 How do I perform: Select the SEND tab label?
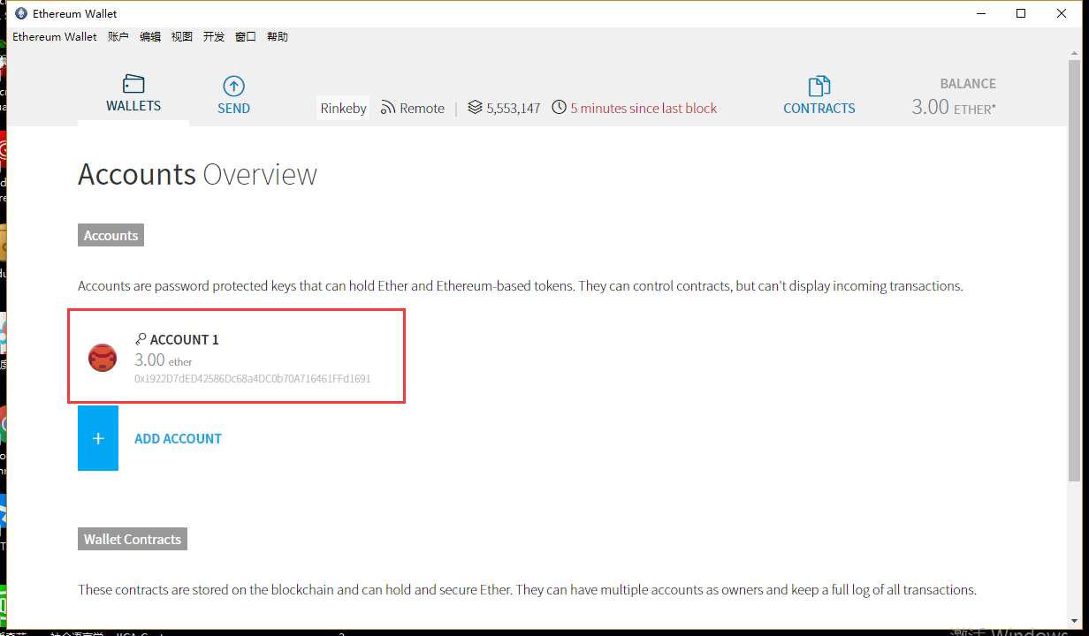[234, 109]
